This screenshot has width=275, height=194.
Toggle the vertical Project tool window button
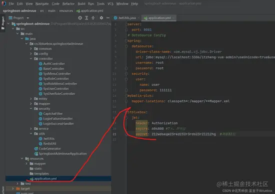pos(3,23)
